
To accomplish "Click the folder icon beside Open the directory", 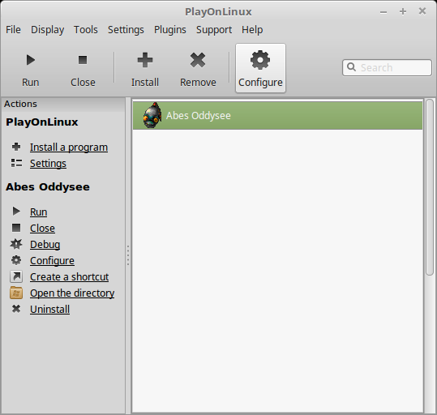I will tap(16, 293).
